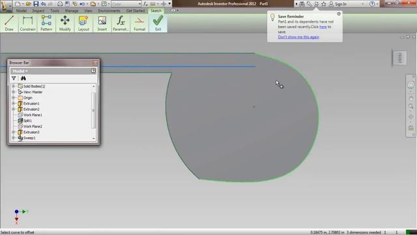Dismiss the Save Reminder balloon
The image size is (417, 235).
(x=339, y=14)
